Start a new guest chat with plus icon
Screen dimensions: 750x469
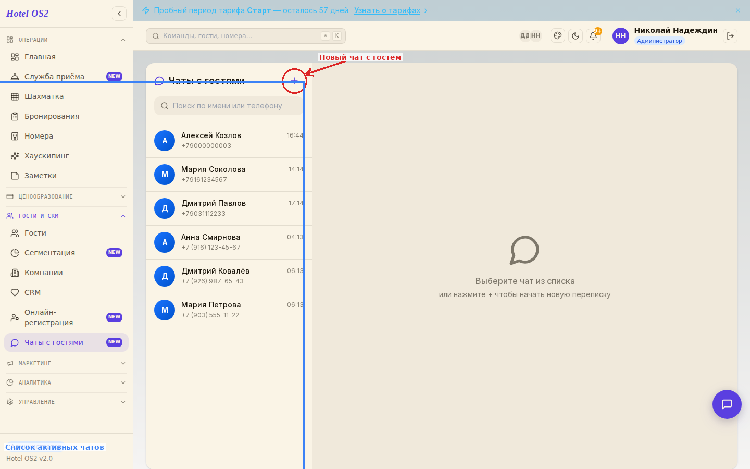[x=294, y=81]
